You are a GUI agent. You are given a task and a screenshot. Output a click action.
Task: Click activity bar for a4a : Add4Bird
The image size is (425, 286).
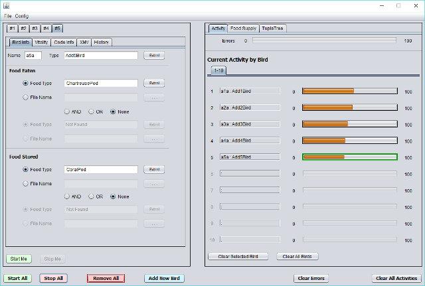pos(350,141)
